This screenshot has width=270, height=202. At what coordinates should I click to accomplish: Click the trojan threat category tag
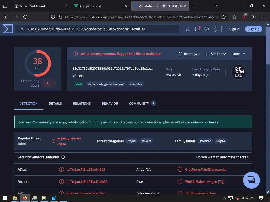pyautogui.click(x=132, y=141)
